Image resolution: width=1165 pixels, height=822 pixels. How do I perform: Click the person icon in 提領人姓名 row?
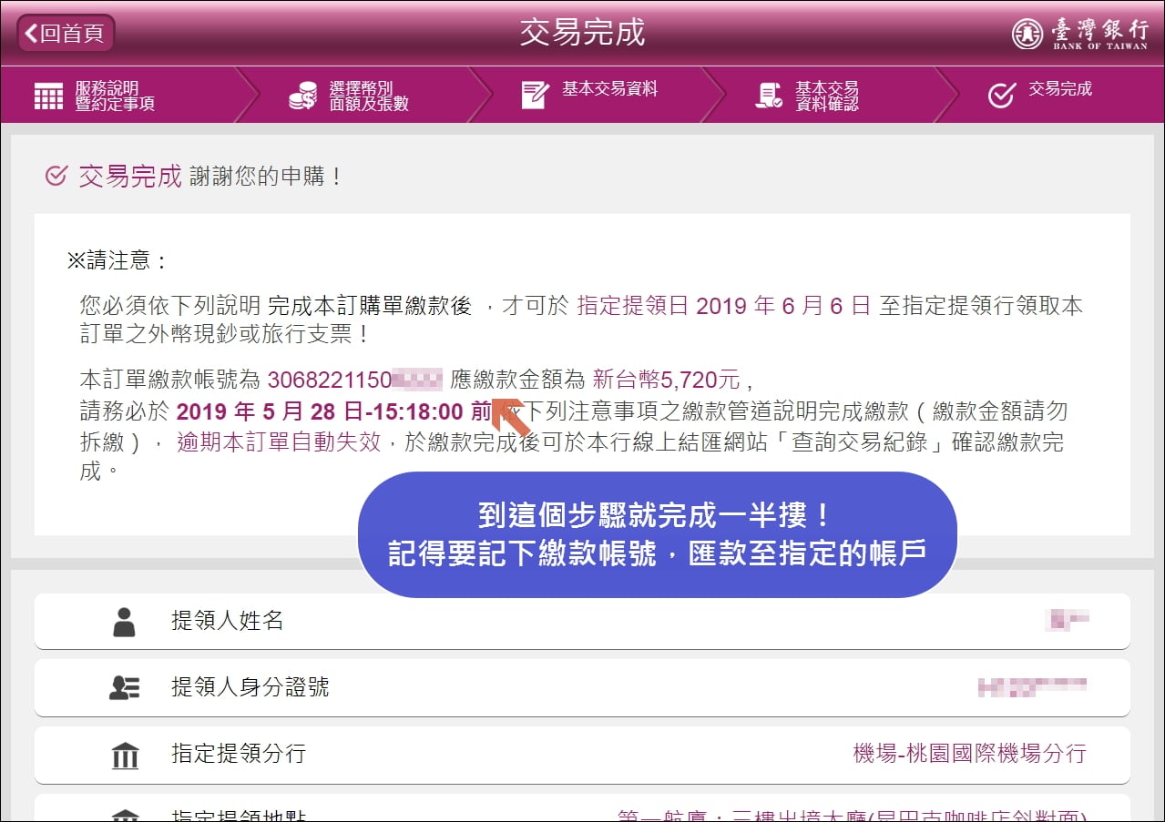(x=124, y=622)
